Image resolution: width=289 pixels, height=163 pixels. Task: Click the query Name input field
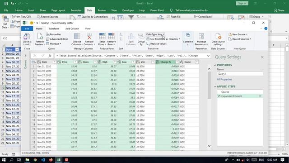coord(240,74)
